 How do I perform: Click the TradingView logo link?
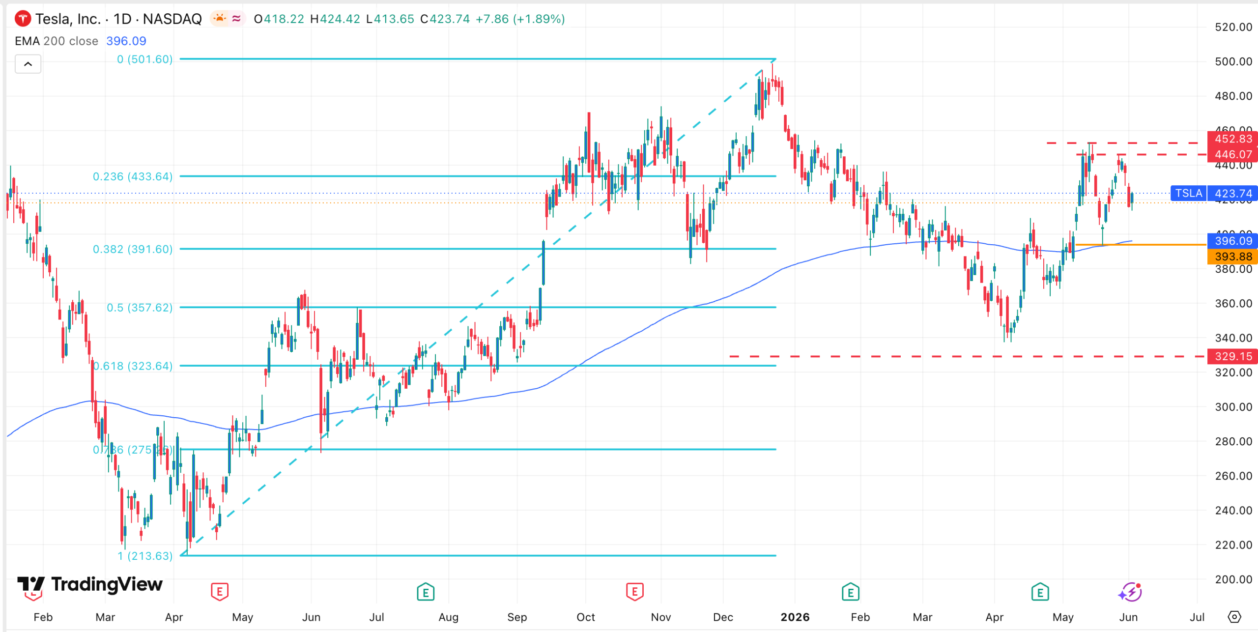coord(90,584)
